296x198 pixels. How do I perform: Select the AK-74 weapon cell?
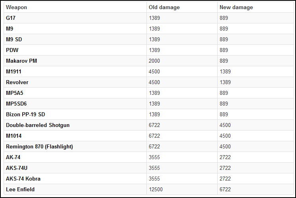[75, 158]
